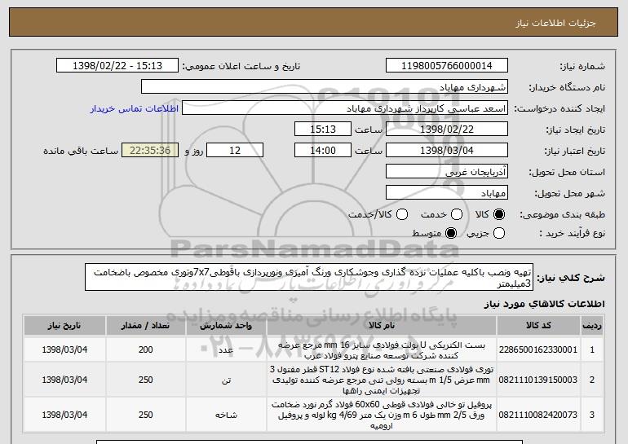
Task: Click the validity date field 1398/03/04
Action: (447, 151)
